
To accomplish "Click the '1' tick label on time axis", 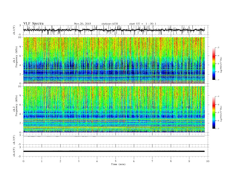I will pos(42,161).
